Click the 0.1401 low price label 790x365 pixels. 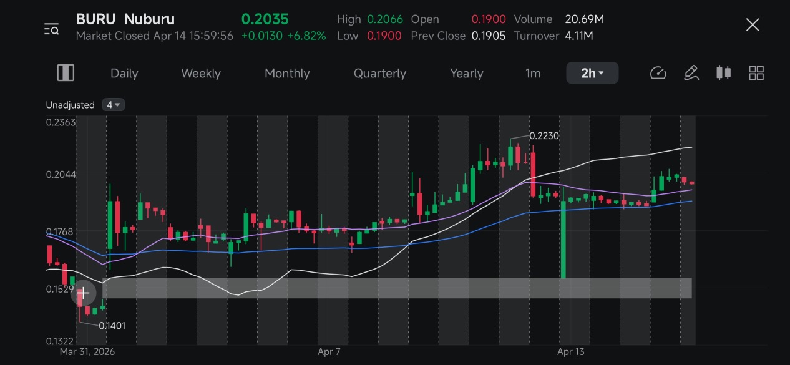pyautogui.click(x=112, y=325)
